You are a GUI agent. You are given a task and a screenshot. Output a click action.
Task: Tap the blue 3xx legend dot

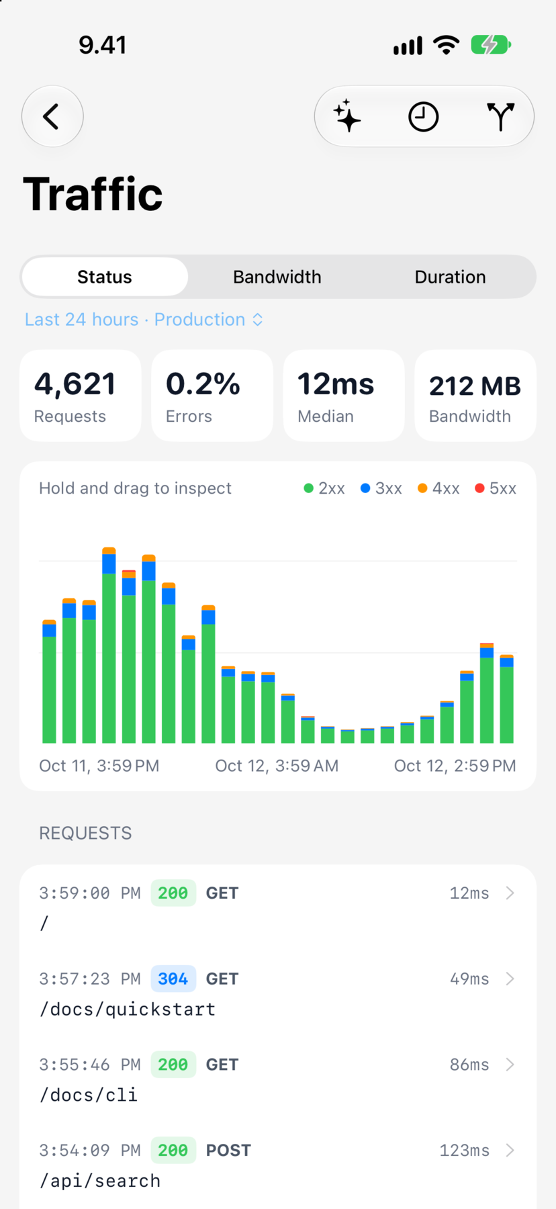(365, 488)
